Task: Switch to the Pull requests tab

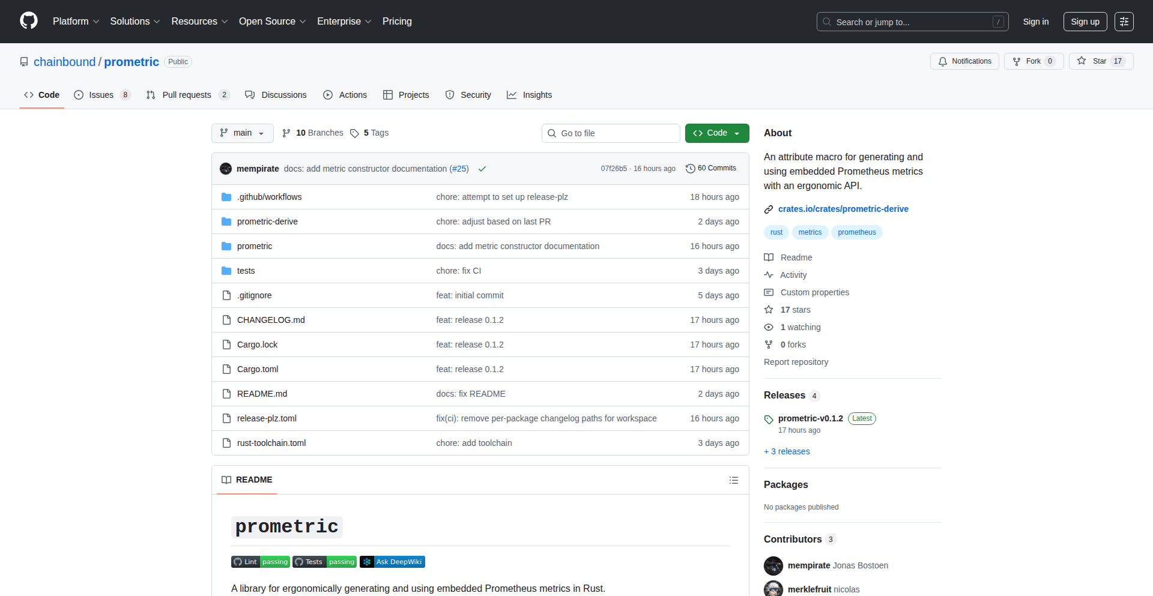Action: click(x=187, y=95)
